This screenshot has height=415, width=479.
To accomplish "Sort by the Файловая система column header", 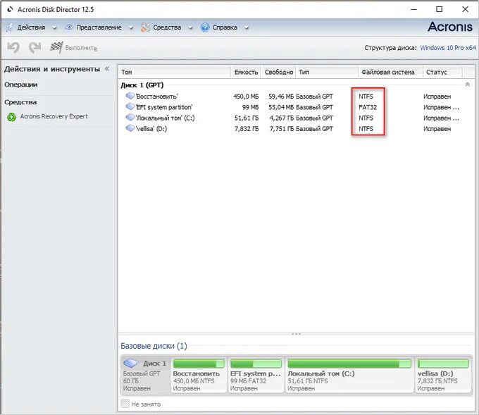I will point(390,72).
